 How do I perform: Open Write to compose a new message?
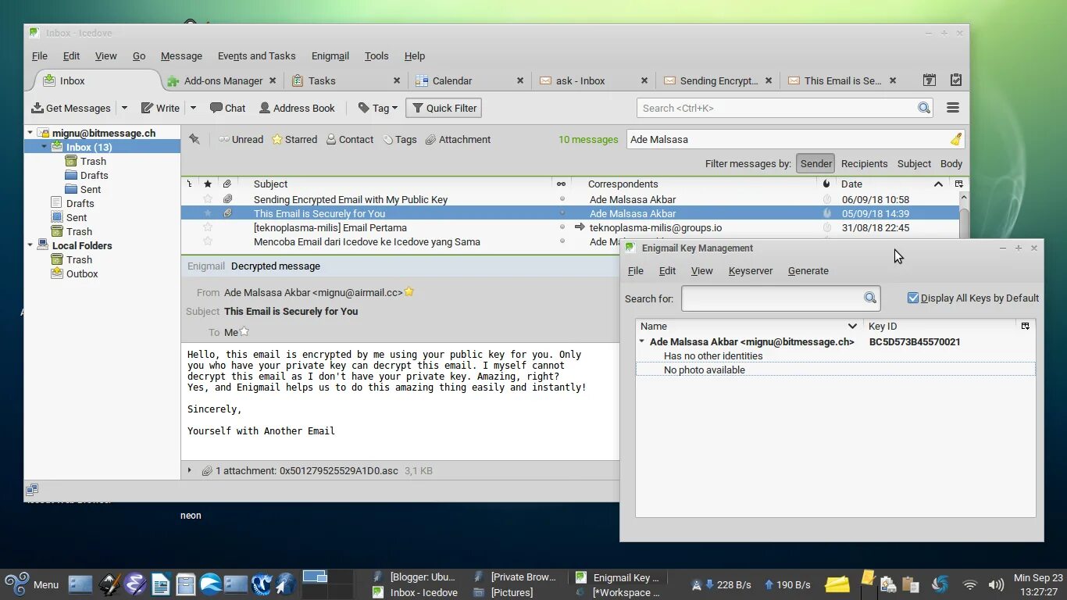[x=160, y=108]
